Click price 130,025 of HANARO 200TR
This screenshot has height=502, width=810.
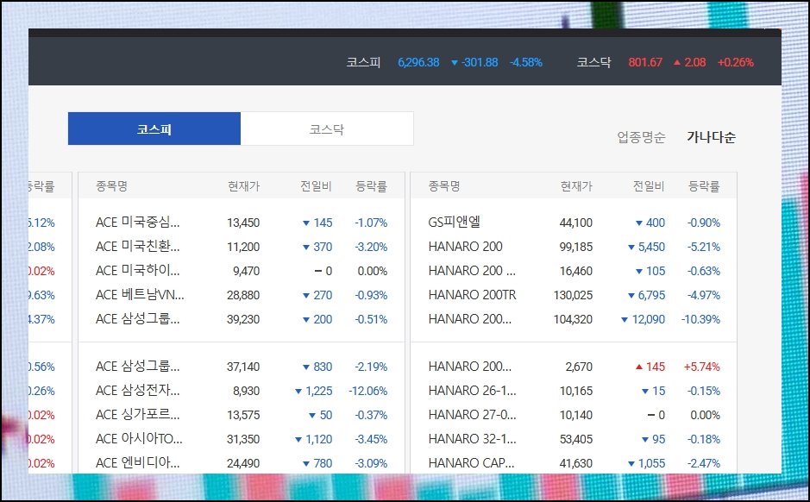coord(573,295)
